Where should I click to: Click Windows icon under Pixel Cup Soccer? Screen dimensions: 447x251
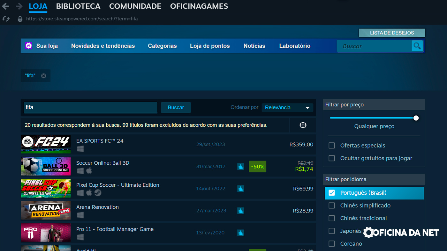point(80,193)
